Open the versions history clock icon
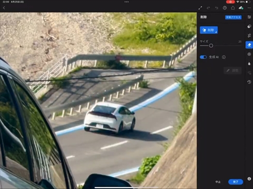 pos(249,82)
